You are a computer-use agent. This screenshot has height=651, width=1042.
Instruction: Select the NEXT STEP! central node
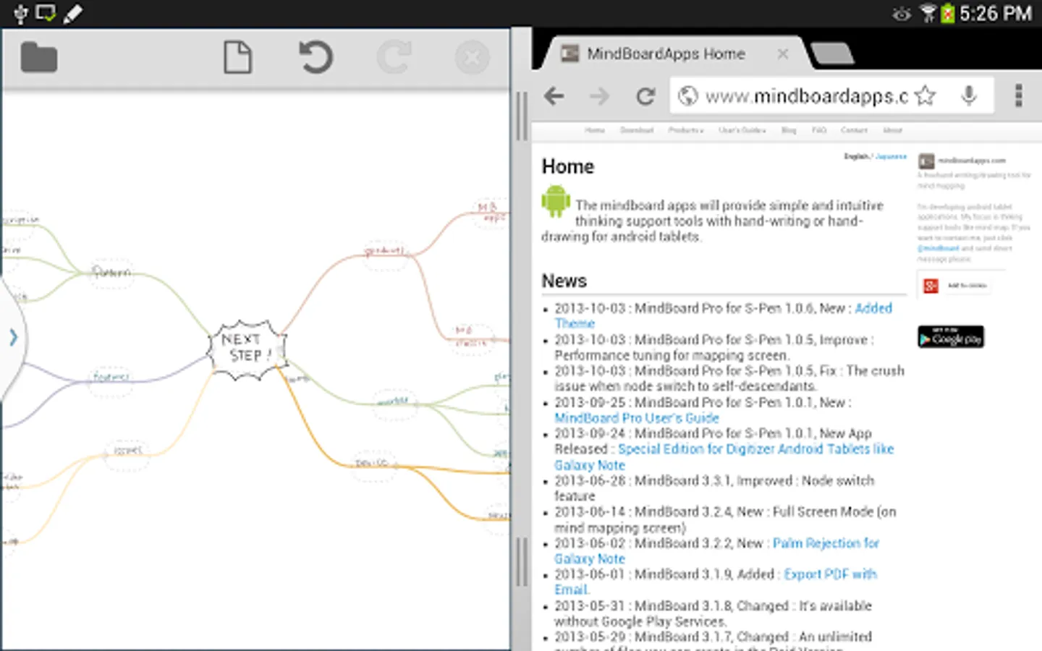click(247, 349)
